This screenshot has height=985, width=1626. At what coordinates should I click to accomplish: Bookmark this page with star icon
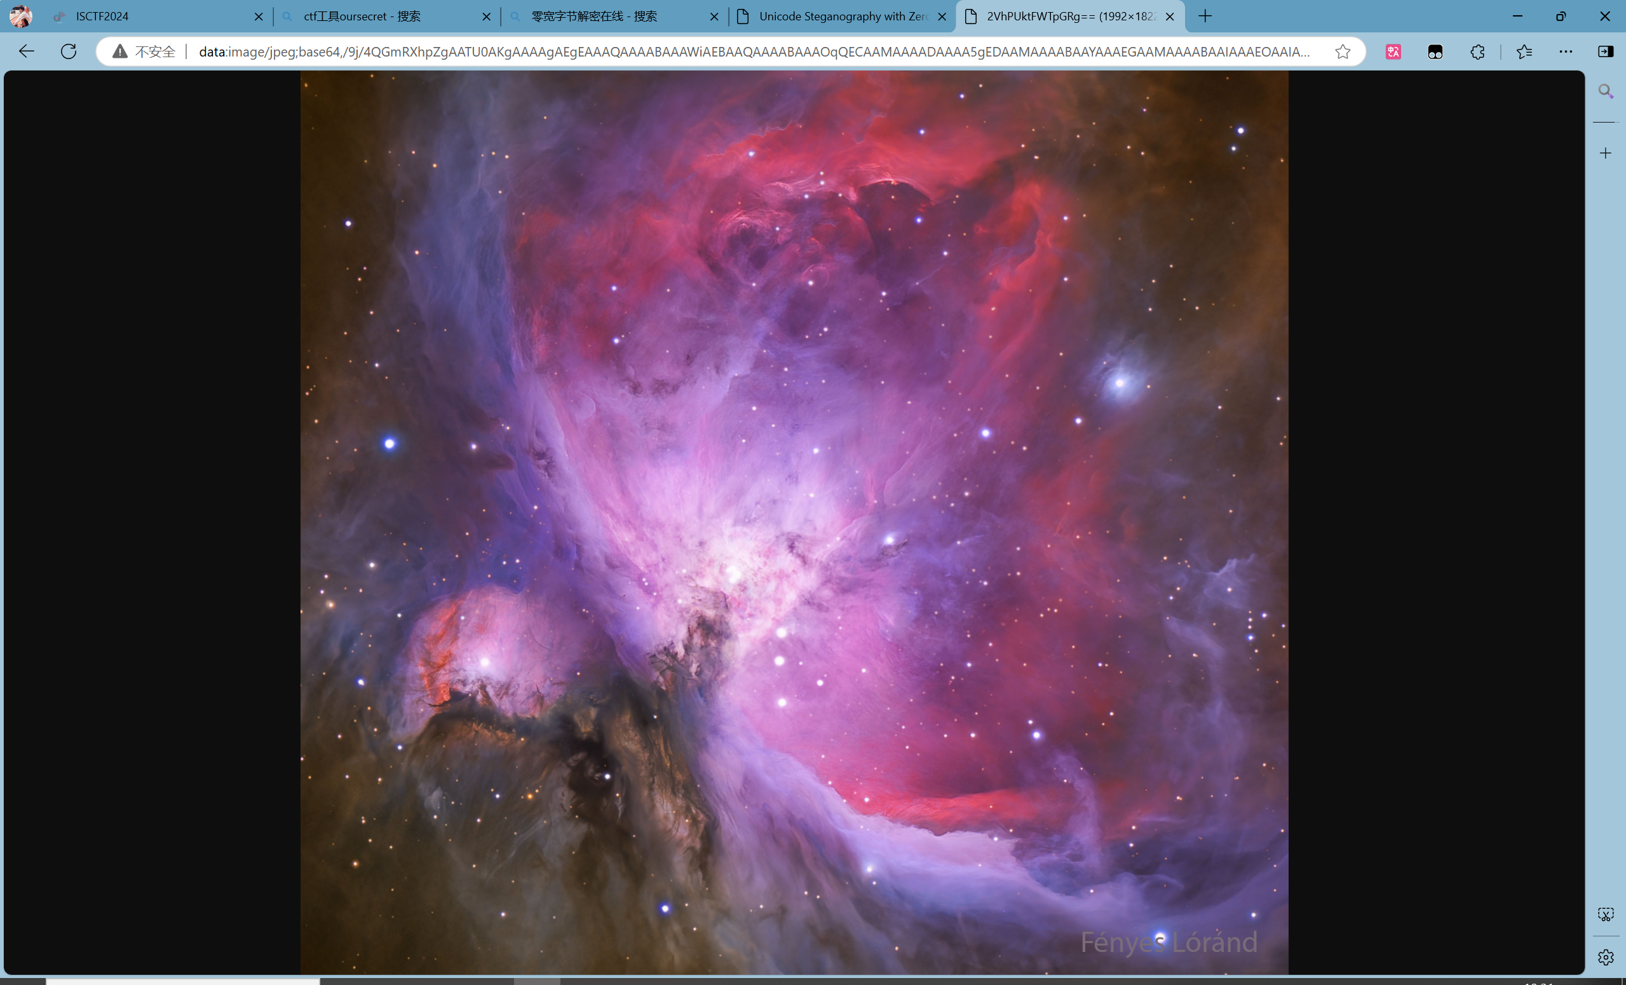coord(1342,51)
